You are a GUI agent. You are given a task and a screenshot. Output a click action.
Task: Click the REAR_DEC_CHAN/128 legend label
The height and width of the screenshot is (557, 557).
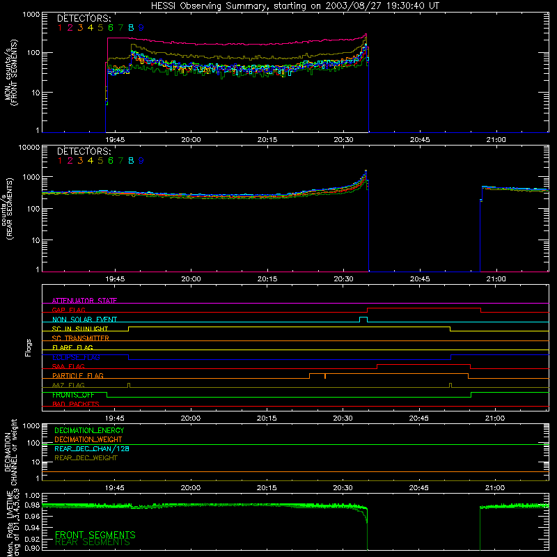pos(92,448)
